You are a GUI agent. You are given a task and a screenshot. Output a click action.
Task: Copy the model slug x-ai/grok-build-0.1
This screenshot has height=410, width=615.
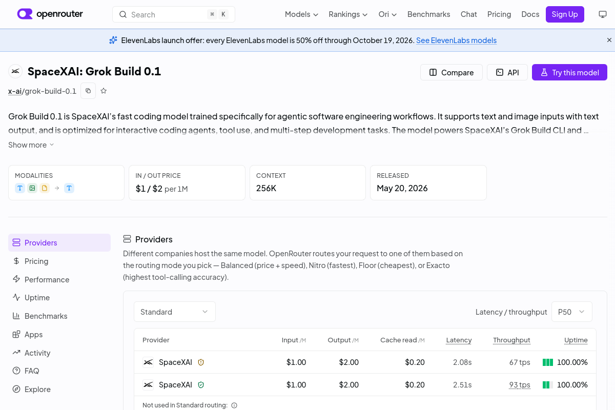(x=88, y=91)
